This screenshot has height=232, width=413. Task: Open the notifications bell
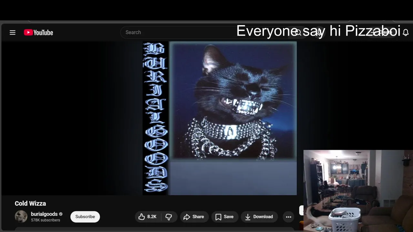tap(406, 33)
